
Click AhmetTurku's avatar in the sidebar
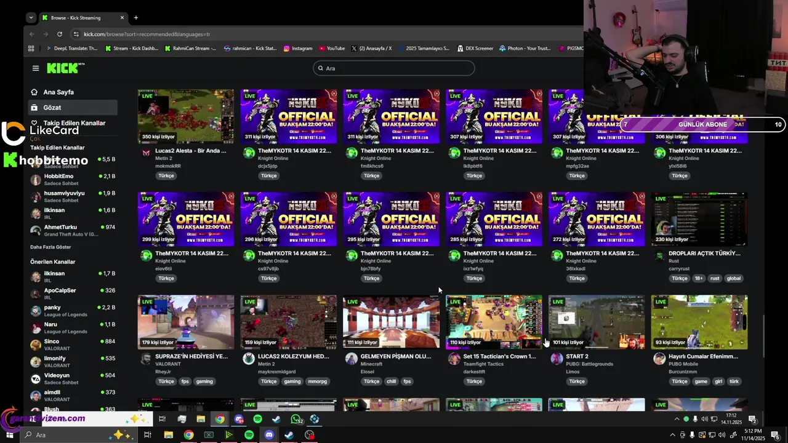pos(36,230)
